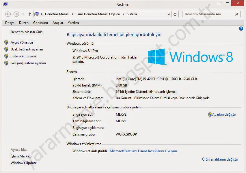Maximize the Sistem window

pyautogui.click(x=227, y=3)
